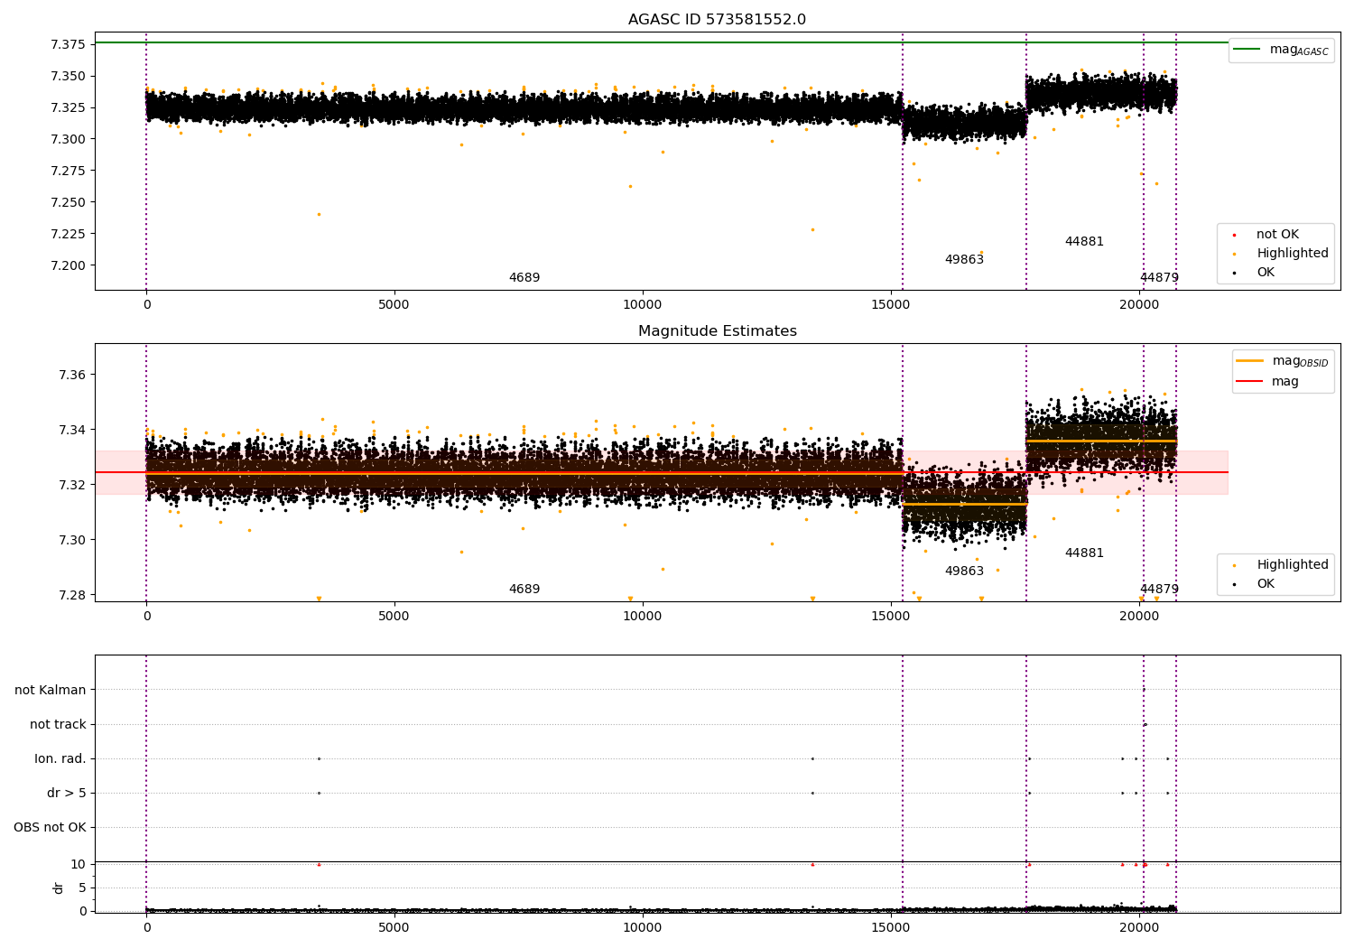Image resolution: width=1354 pixels, height=948 pixels.
Task: Click observation label 4689 in top plot
Action: pos(524,278)
